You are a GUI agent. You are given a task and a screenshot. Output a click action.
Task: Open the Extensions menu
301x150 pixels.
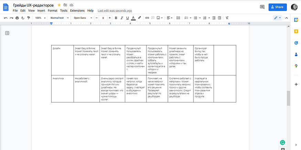(x=77, y=11)
